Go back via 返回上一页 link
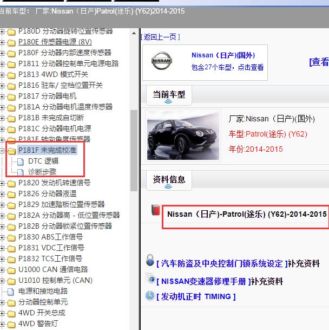This screenshot has width=329, height=330. point(160,37)
